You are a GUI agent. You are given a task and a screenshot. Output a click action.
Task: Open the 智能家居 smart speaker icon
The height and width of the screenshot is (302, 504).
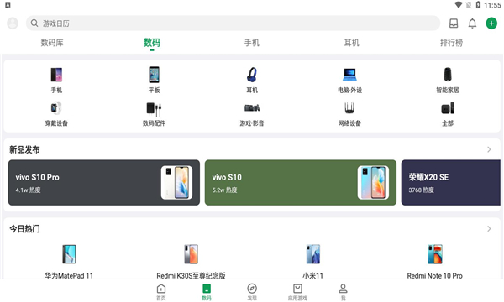(x=448, y=75)
